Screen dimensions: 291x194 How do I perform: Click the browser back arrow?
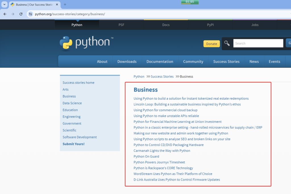coord(5,14)
